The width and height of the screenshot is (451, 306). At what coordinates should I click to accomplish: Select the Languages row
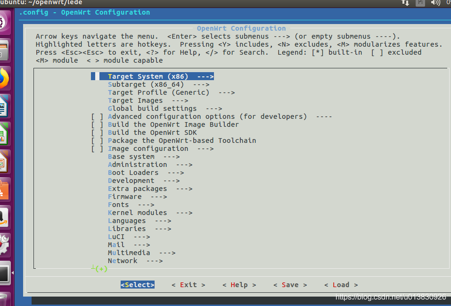139,221
